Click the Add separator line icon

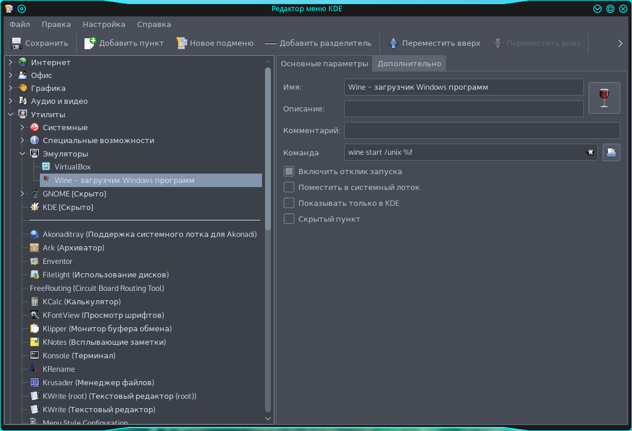270,43
